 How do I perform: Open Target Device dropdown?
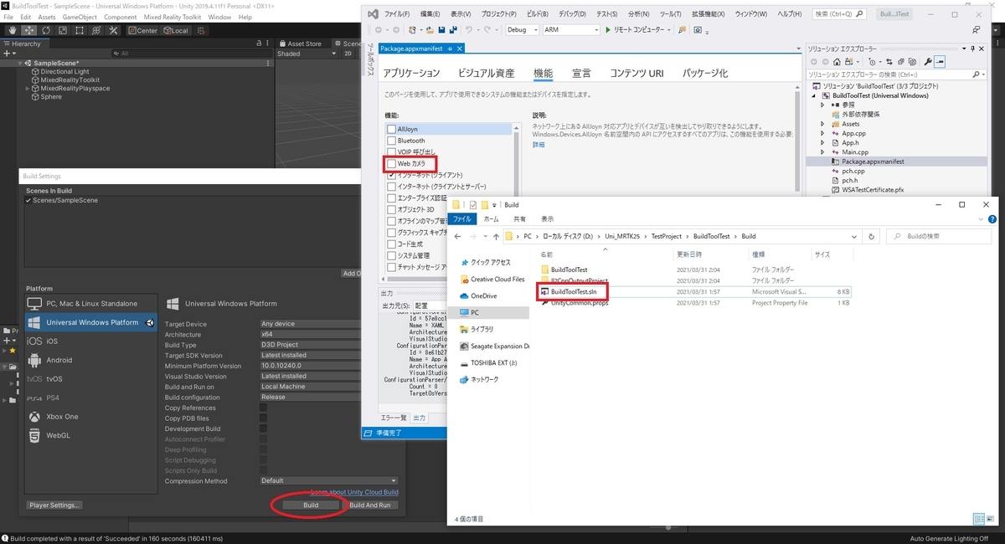coord(310,324)
